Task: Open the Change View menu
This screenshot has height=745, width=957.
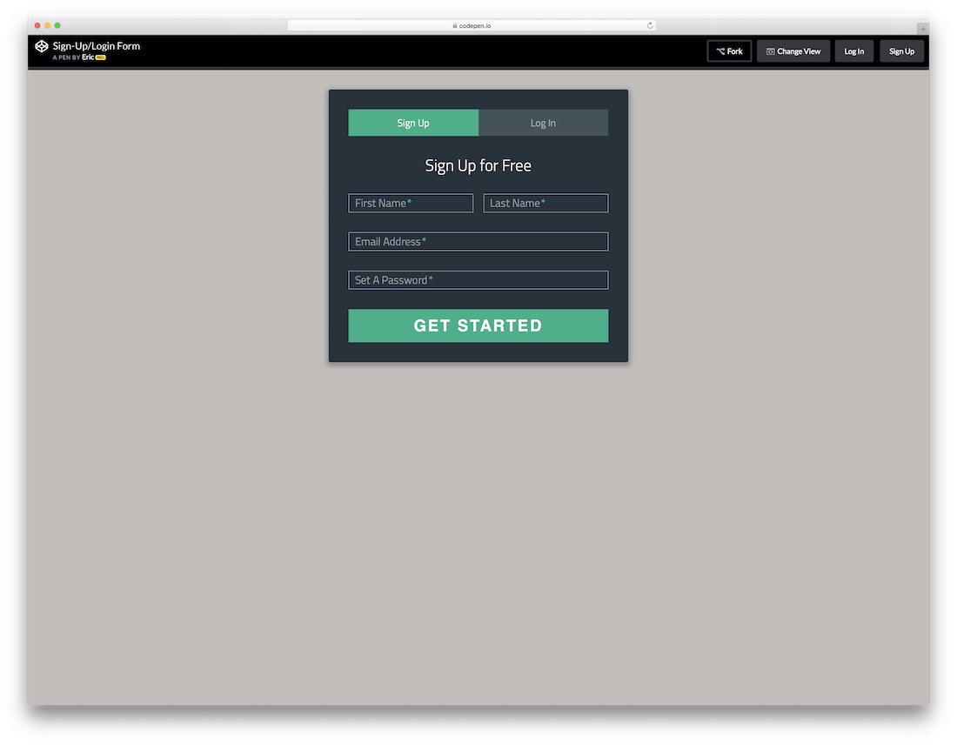Action: pos(793,51)
